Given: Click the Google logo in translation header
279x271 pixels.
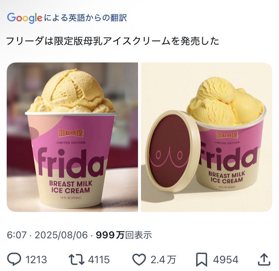Looking at the screenshot, I should coord(25,18).
